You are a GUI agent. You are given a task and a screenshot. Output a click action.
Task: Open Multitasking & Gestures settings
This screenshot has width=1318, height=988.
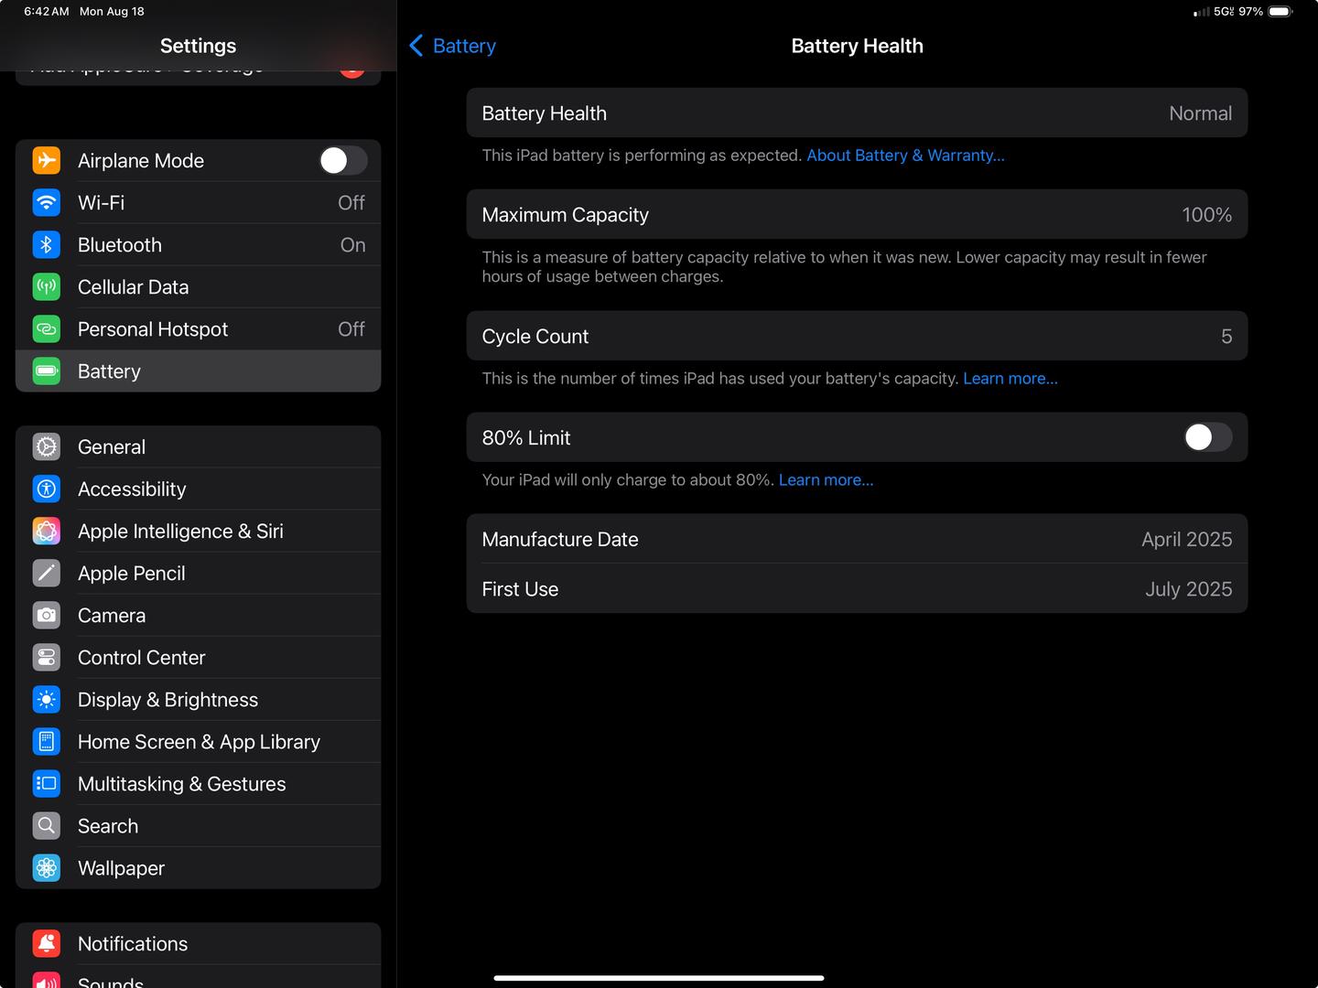point(199,783)
